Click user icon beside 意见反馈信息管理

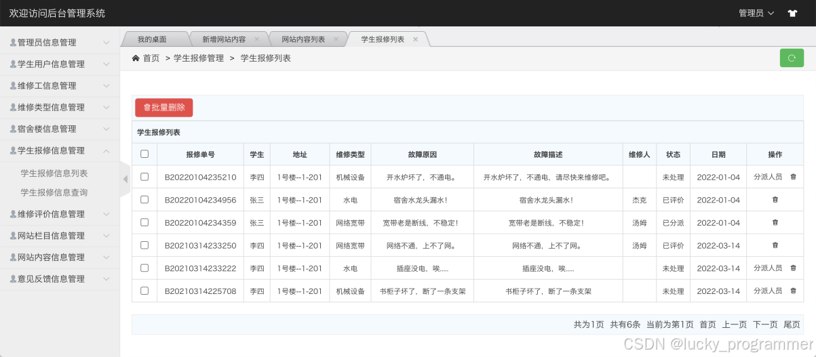[x=13, y=278]
